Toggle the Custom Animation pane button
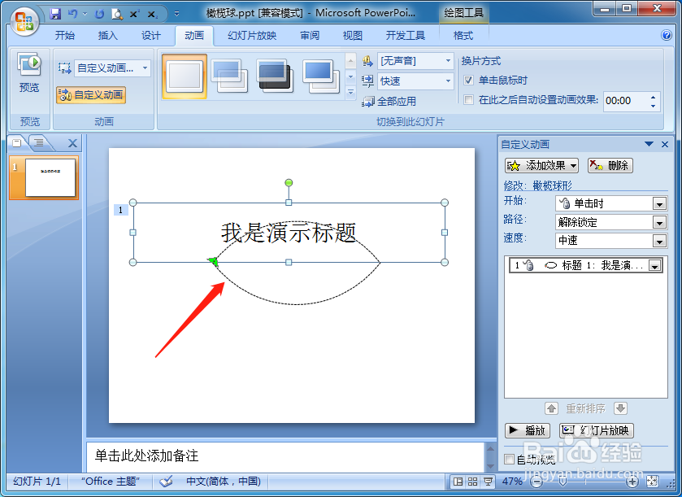Image resolution: width=682 pixels, height=497 pixels. tap(91, 95)
